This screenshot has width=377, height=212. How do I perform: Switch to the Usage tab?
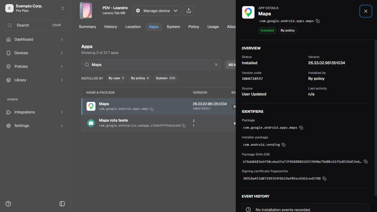(x=213, y=27)
